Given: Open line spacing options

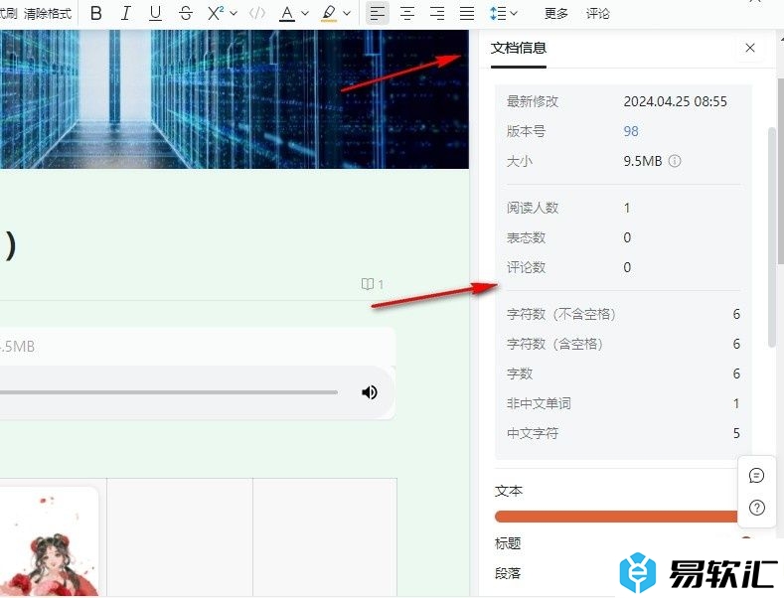Looking at the screenshot, I should [498, 14].
